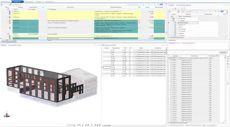Go to the LV-Zuordnung workflow step
Image resolution: width=230 pixels, height=127 pixels.
[49, 2]
